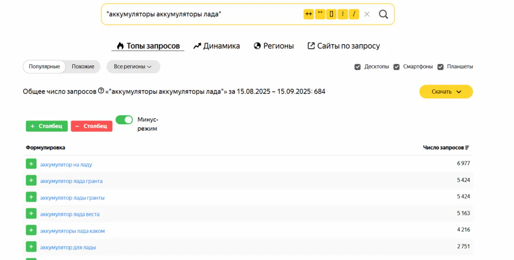
Task: Click the count value 6 977
Action: (463, 163)
